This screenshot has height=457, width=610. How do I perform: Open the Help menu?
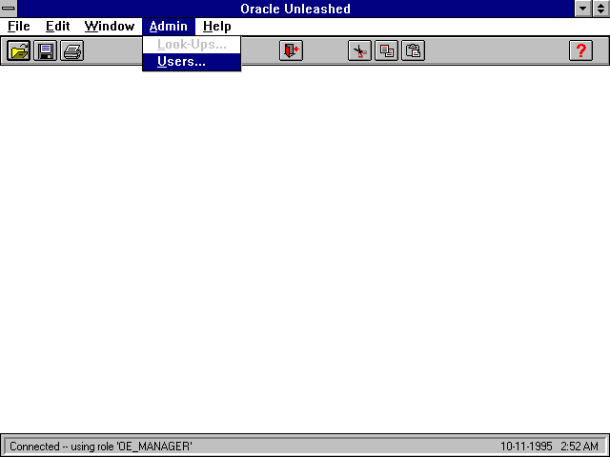click(x=217, y=27)
